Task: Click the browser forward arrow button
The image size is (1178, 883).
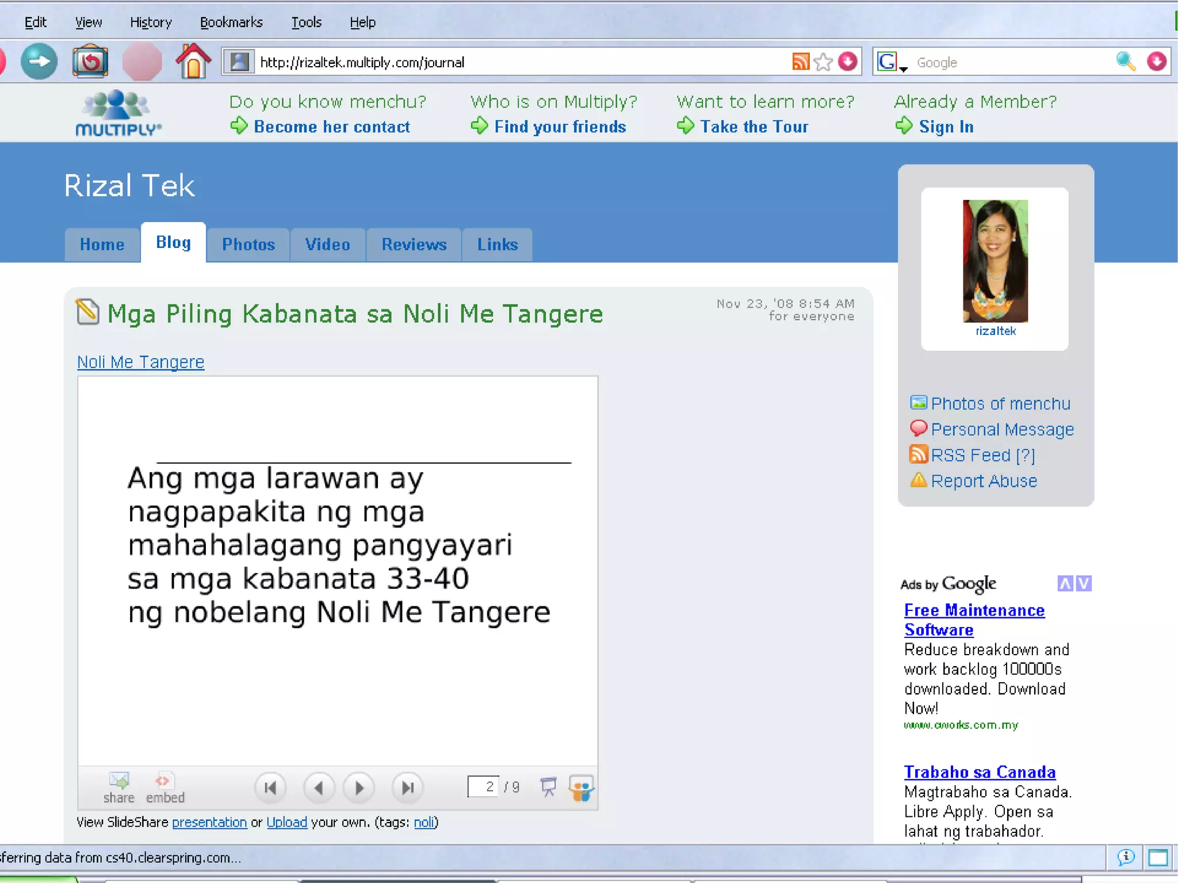Action: (39, 62)
